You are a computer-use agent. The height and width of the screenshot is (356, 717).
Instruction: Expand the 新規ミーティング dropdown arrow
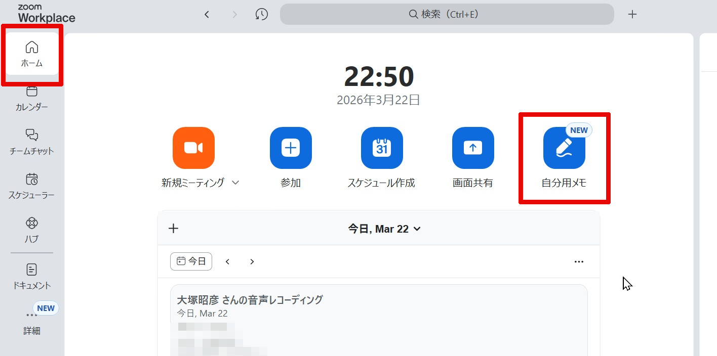tap(235, 183)
